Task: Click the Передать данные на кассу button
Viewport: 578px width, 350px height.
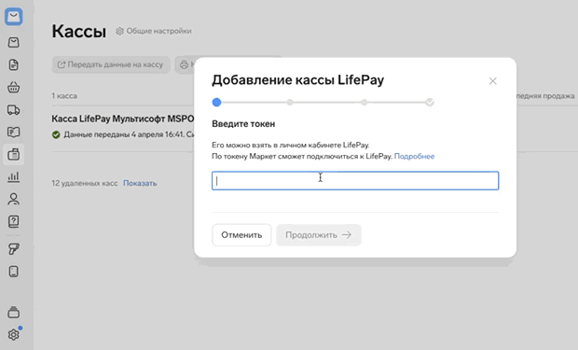Action: click(111, 64)
